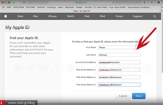The height and width of the screenshot is (105, 163).
Task: Go to the iPhone section
Action: 52,16
